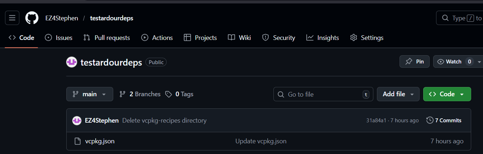Open the Pull requests tab

coord(107,37)
